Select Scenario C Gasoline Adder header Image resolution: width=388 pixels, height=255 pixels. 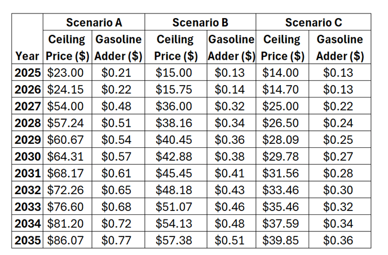point(339,48)
